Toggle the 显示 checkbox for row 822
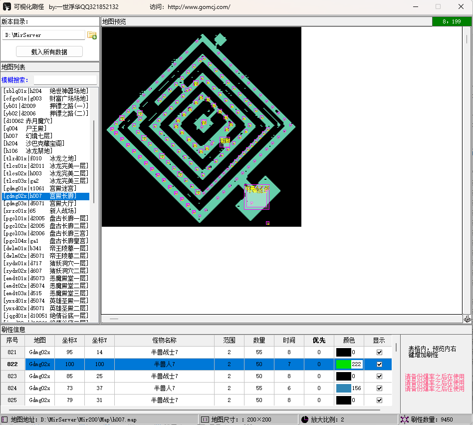 (379, 364)
